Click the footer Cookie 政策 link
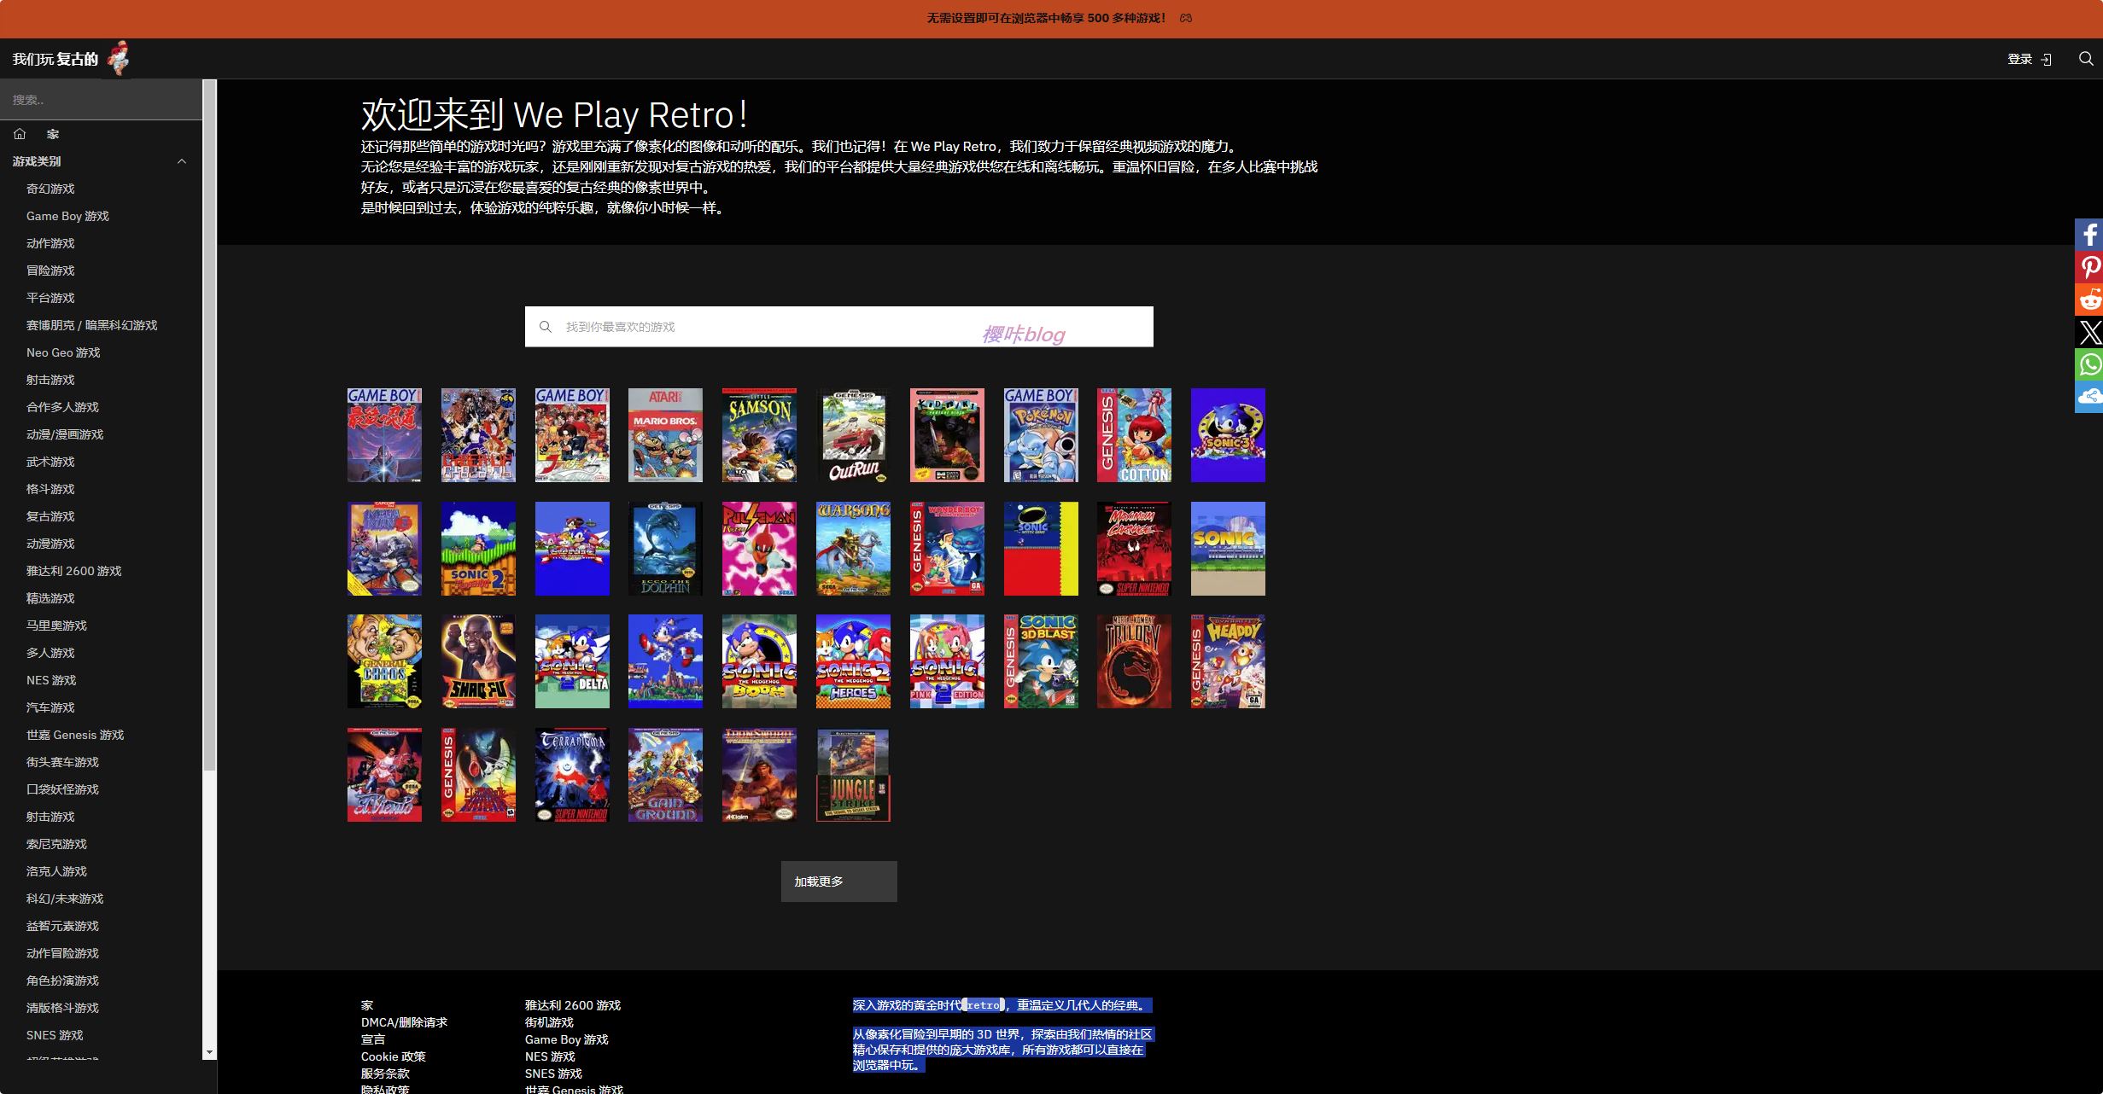This screenshot has width=2103, height=1094. (393, 1056)
